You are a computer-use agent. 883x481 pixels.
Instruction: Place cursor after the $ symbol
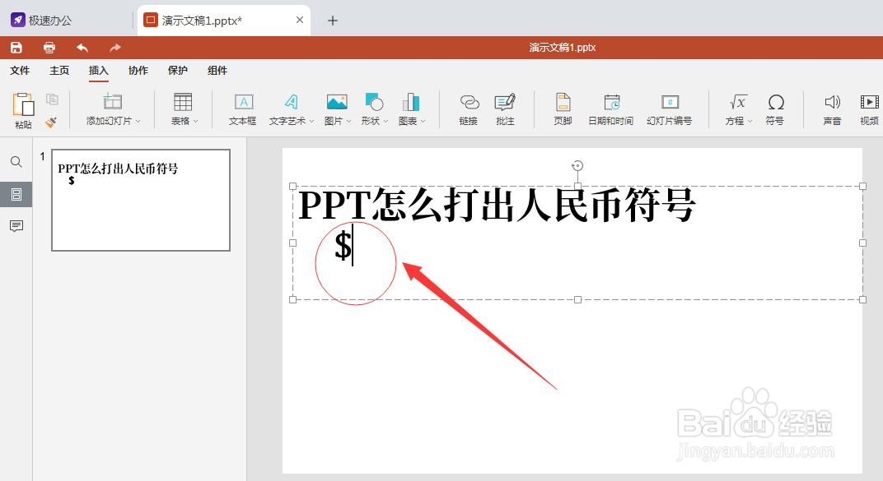(353, 246)
